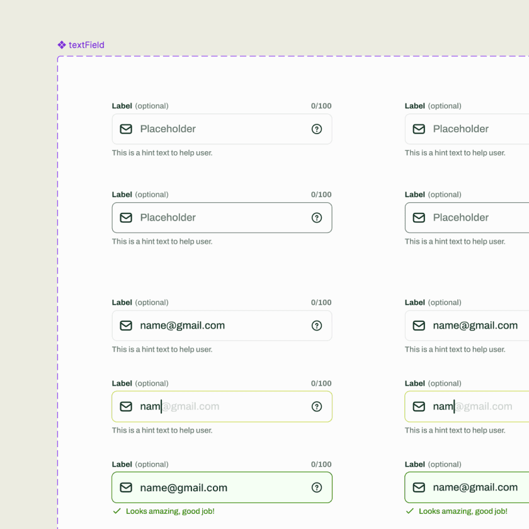529x529 pixels.
Task: Focus the left light-bordered Placeholder text input
Action: [x=222, y=129]
